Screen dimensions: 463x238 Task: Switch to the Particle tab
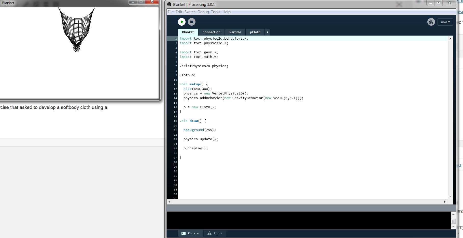235,32
